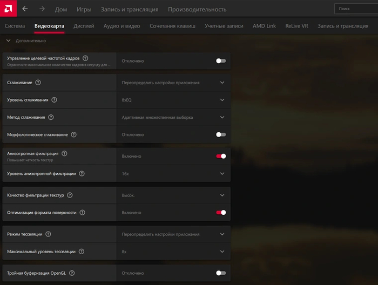378x285 pixels.
Task: Open Качество фильтрации текстур dropdown
Action: [x=222, y=195]
